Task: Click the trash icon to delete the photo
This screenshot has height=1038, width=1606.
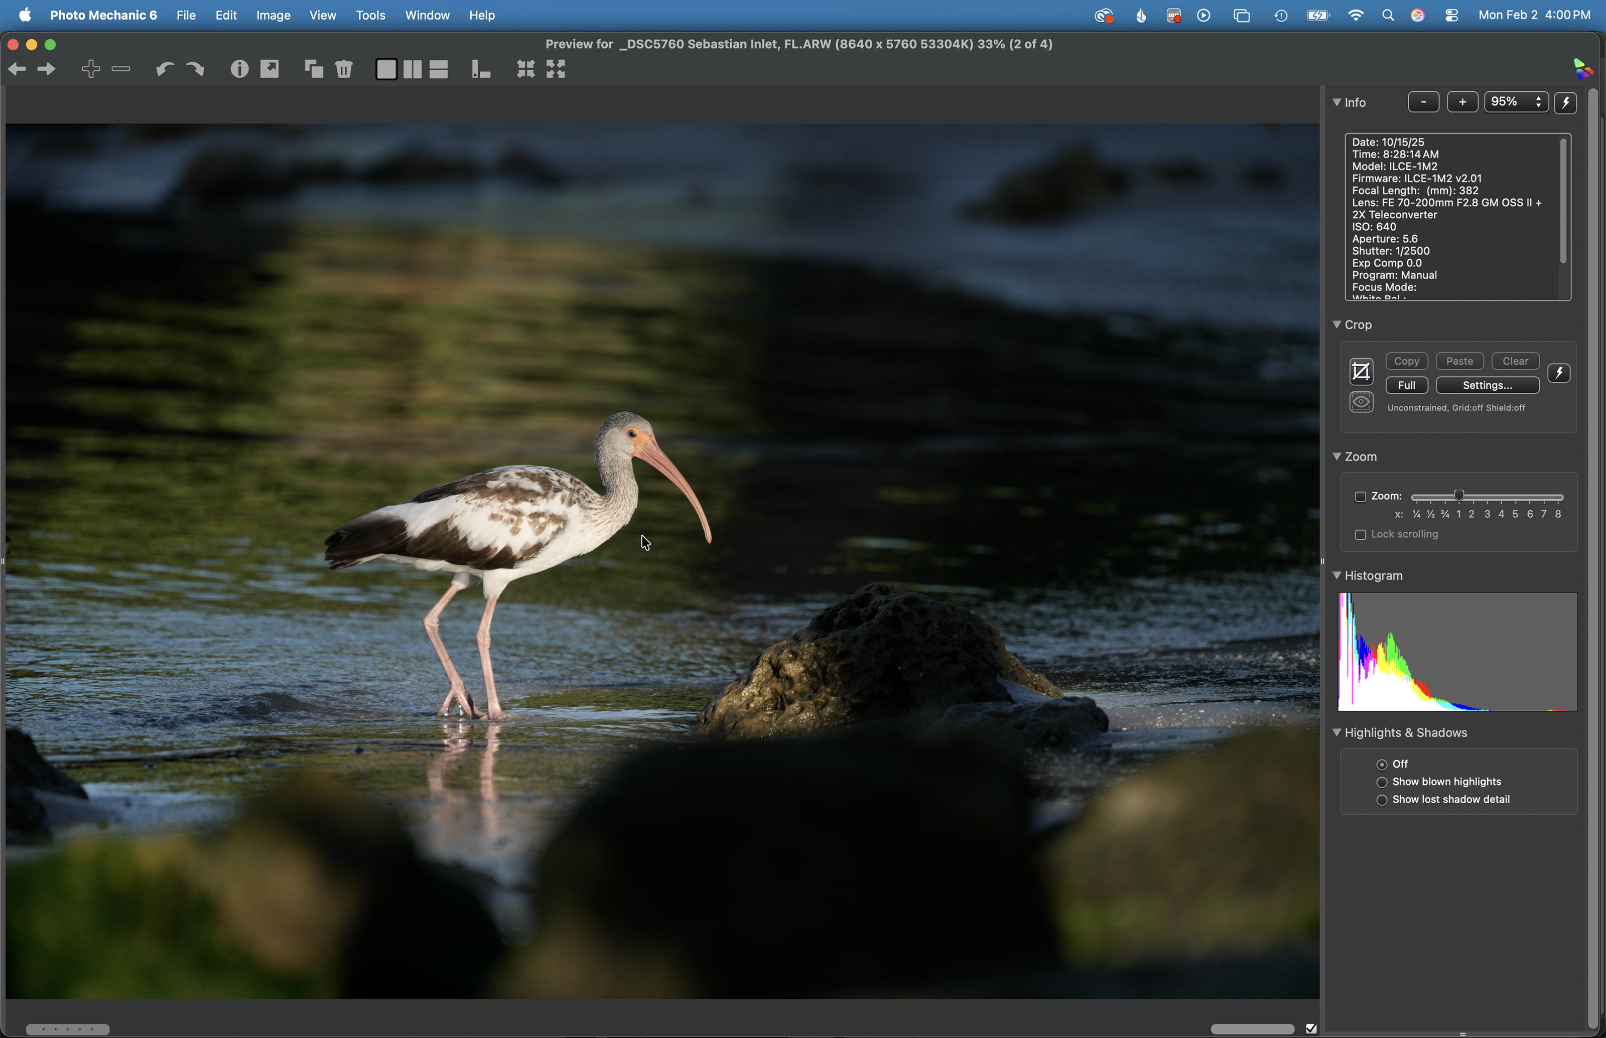Action: tap(344, 69)
